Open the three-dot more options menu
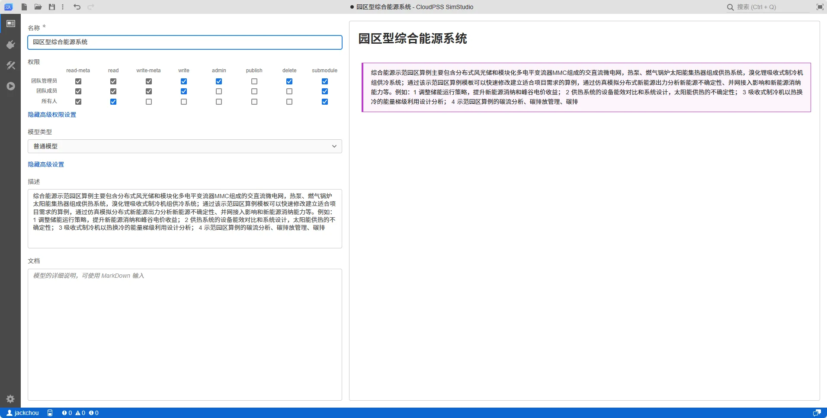827x418 pixels. point(63,7)
